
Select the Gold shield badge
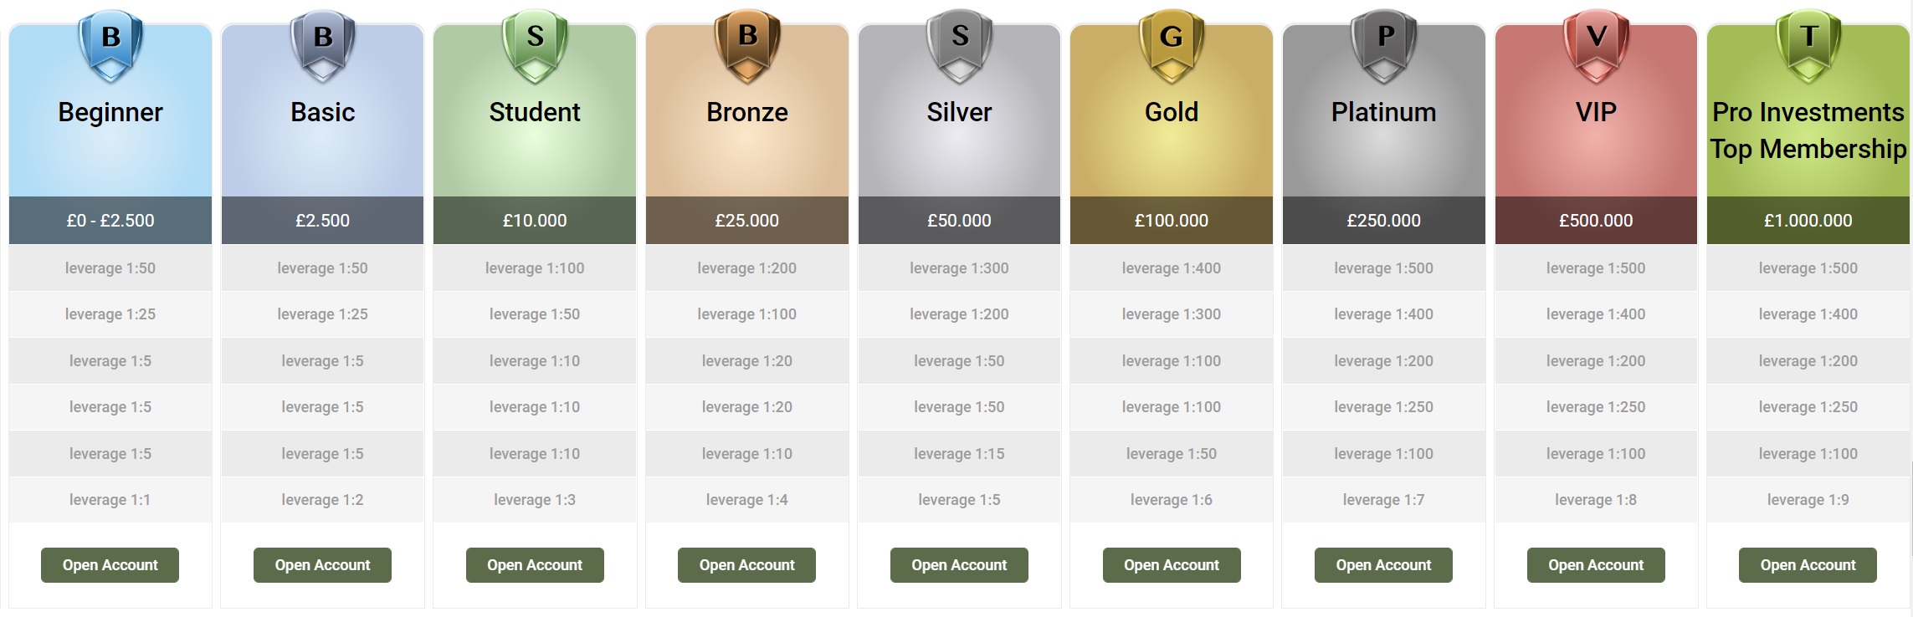coord(1172,45)
